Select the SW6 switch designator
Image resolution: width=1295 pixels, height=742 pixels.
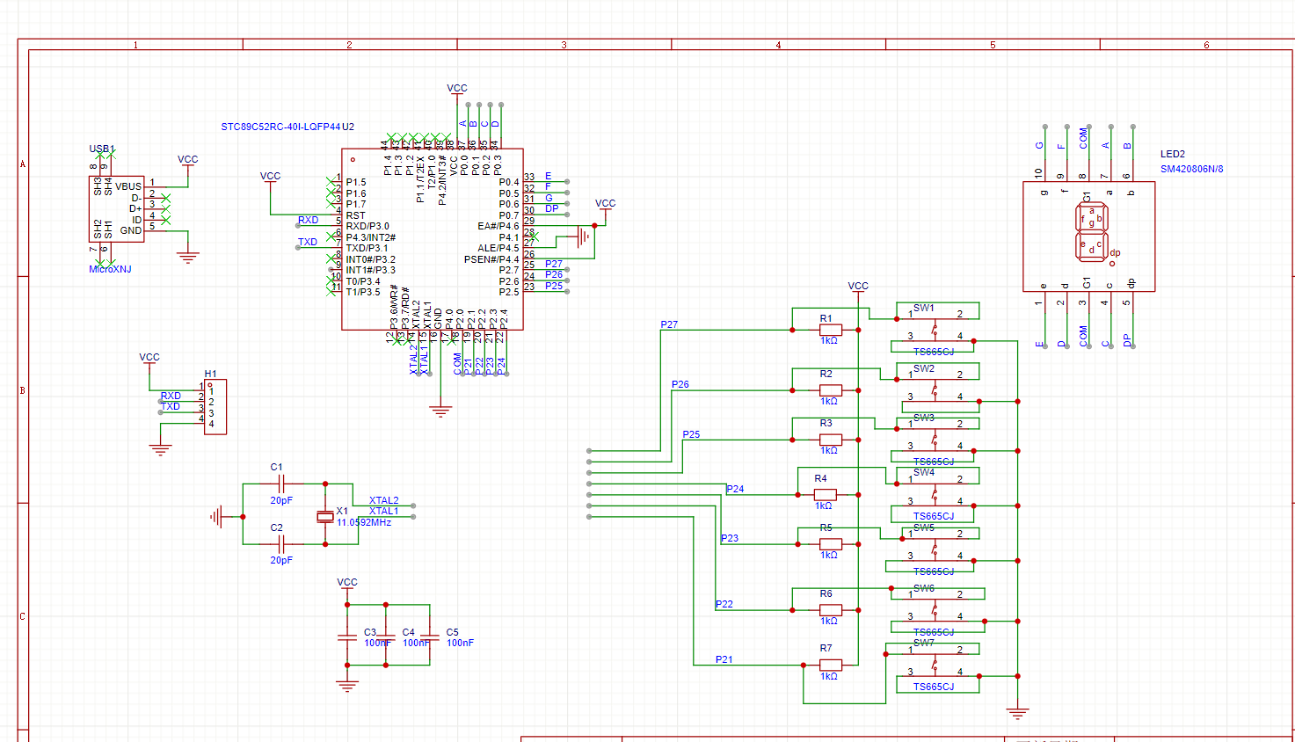(x=924, y=588)
